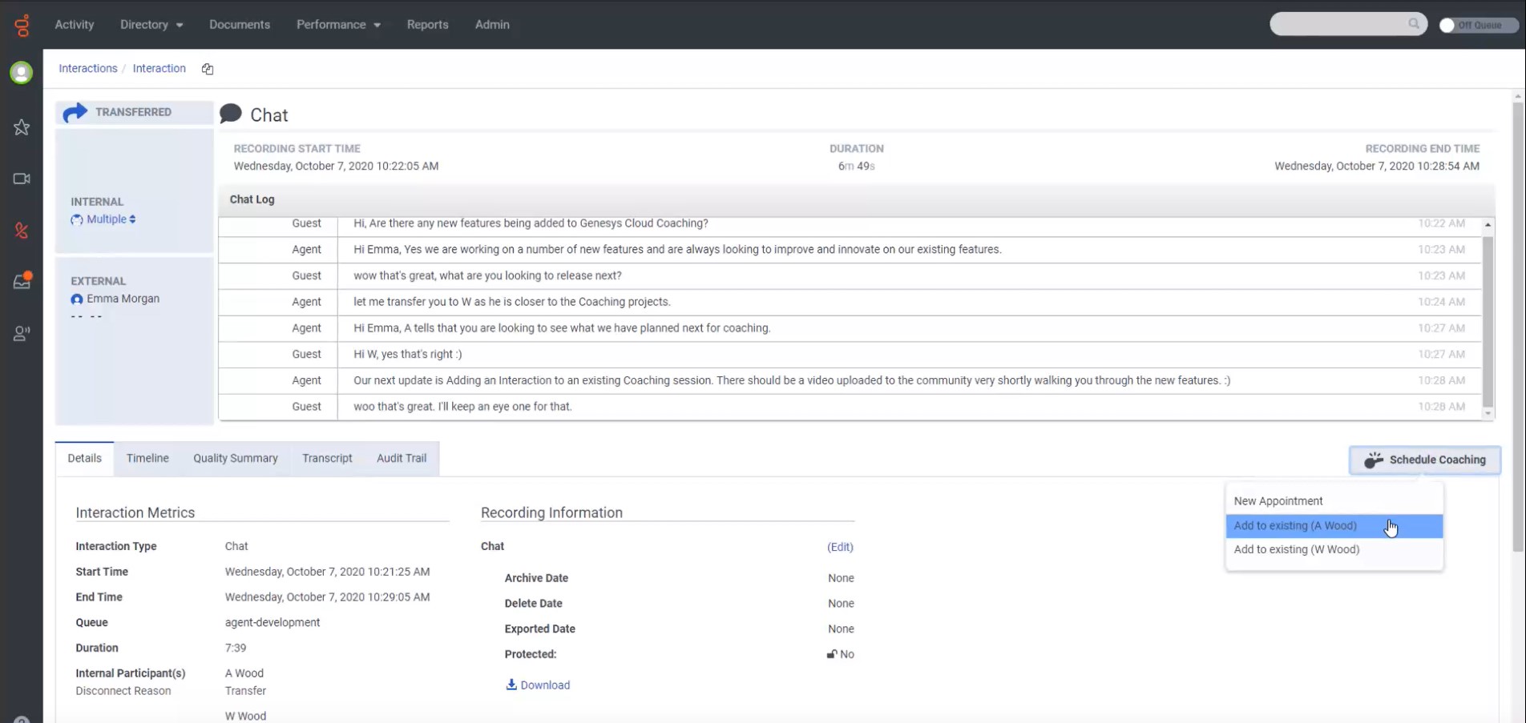The height and width of the screenshot is (723, 1526).
Task: Open the Favorites star in the sidebar
Action: coord(21,127)
